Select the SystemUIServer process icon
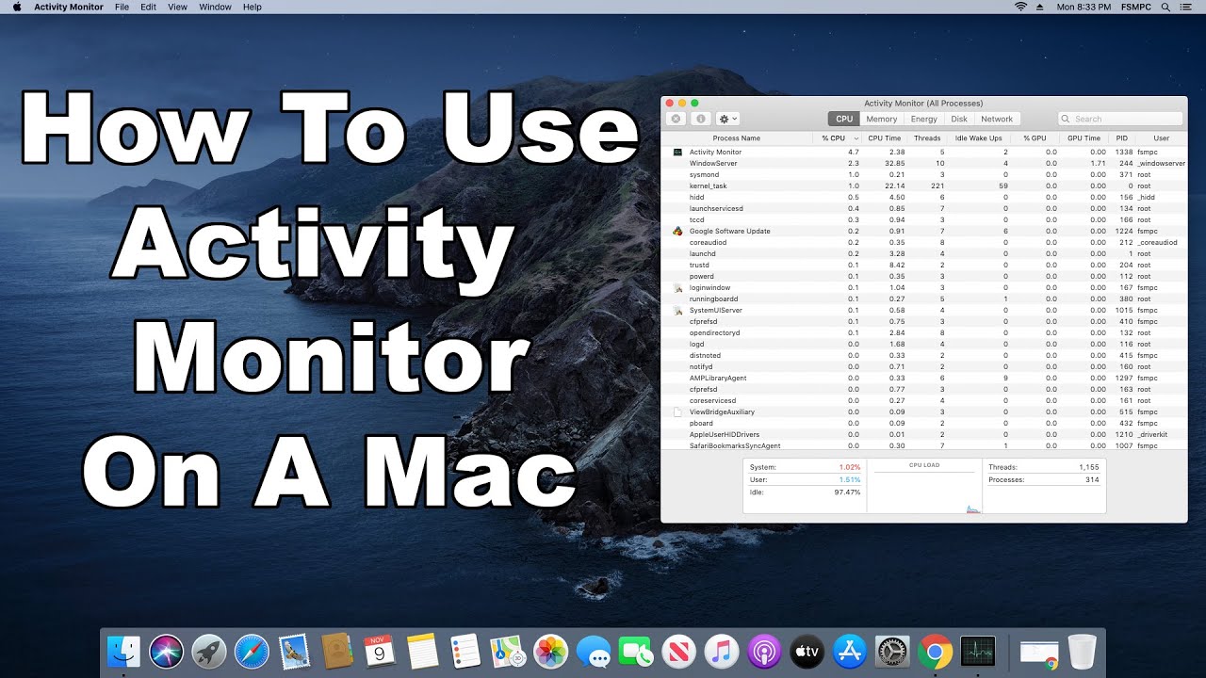The height and width of the screenshot is (678, 1206). (x=676, y=310)
